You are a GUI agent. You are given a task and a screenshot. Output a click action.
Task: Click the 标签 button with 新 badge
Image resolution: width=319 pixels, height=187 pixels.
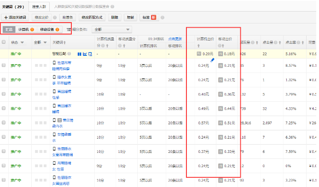tap(149, 18)
